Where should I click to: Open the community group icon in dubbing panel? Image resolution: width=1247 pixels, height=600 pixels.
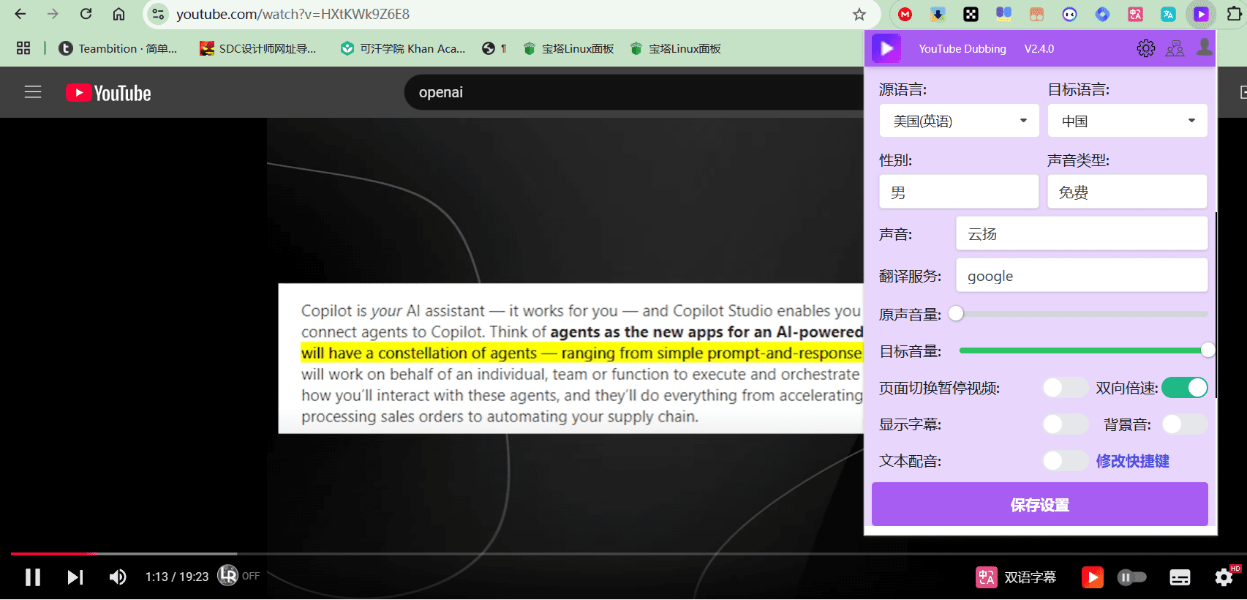tap(1175, 49)
